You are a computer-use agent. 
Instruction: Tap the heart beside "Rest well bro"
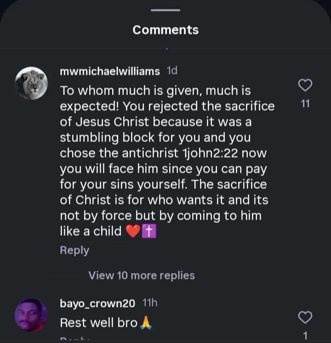pyautogui.click(x=305, y=317)
